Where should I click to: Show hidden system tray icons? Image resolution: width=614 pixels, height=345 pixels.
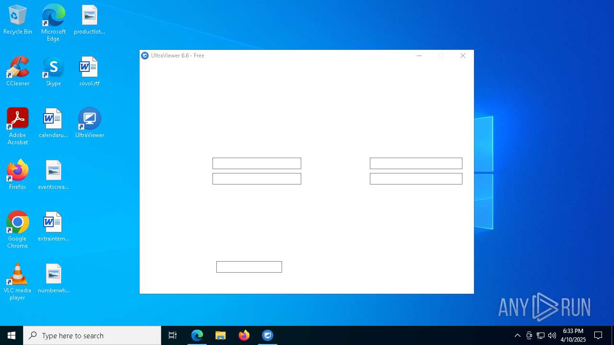click(517, 335)
